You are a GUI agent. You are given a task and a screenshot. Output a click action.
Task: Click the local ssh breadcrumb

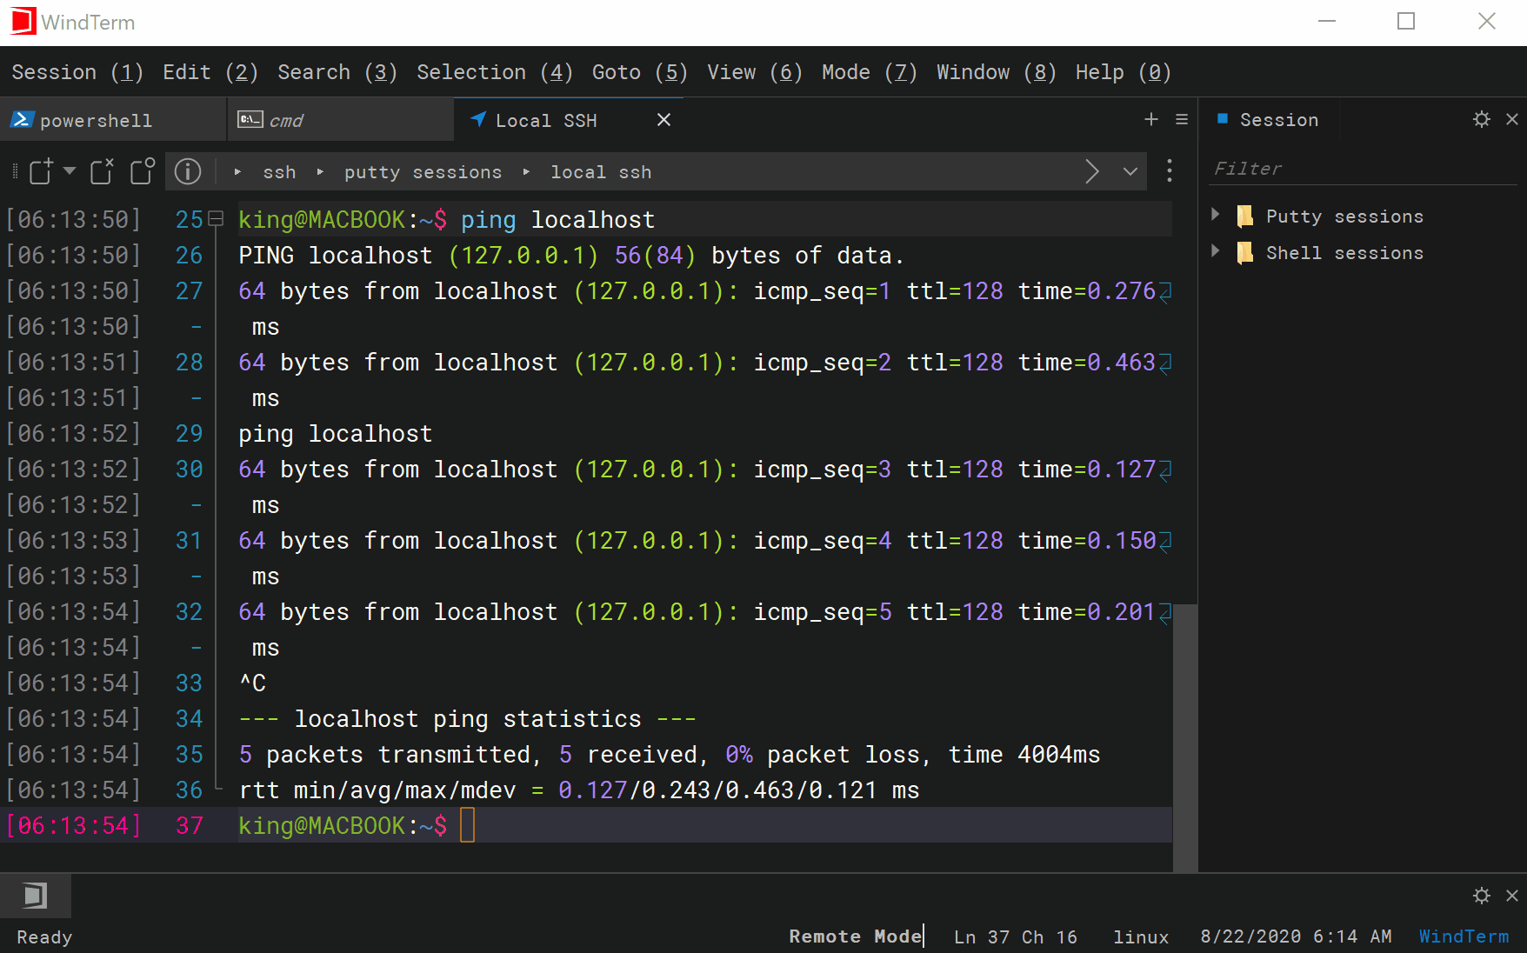pyautogui.click(x=601, y=172)
